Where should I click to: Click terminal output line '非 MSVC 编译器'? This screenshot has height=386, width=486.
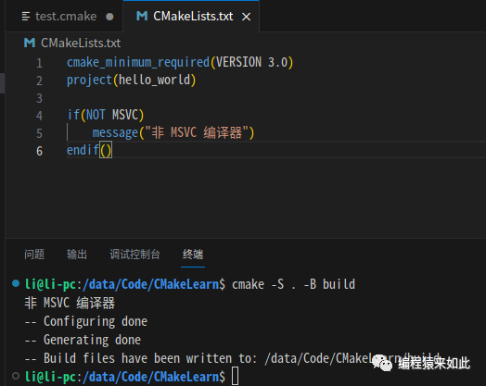click(70, 303)
